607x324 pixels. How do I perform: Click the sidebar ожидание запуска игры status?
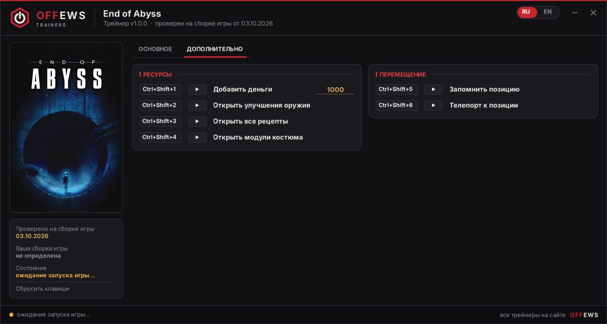tap(55, 276)
